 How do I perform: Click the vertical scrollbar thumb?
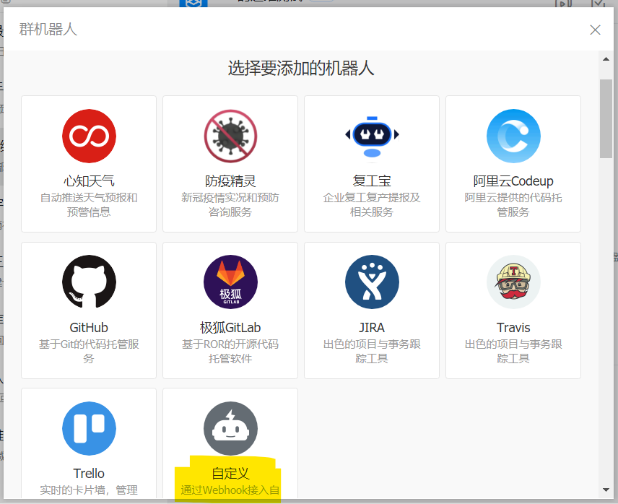(606, 118)
